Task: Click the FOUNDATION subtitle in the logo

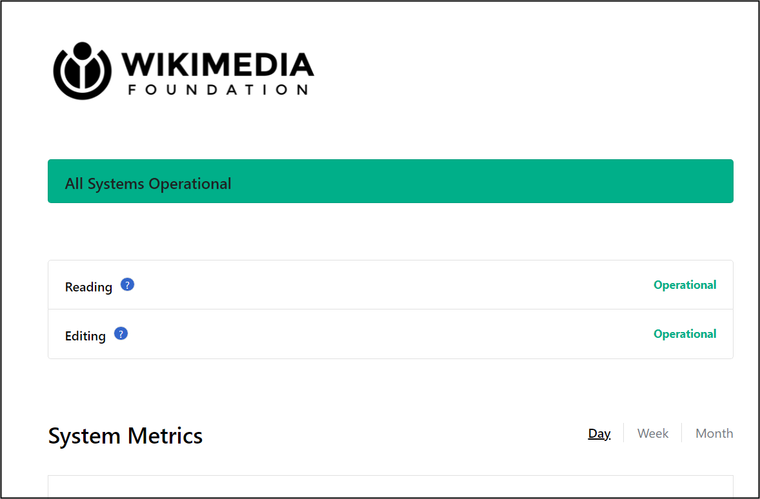Action: [218, 90]
